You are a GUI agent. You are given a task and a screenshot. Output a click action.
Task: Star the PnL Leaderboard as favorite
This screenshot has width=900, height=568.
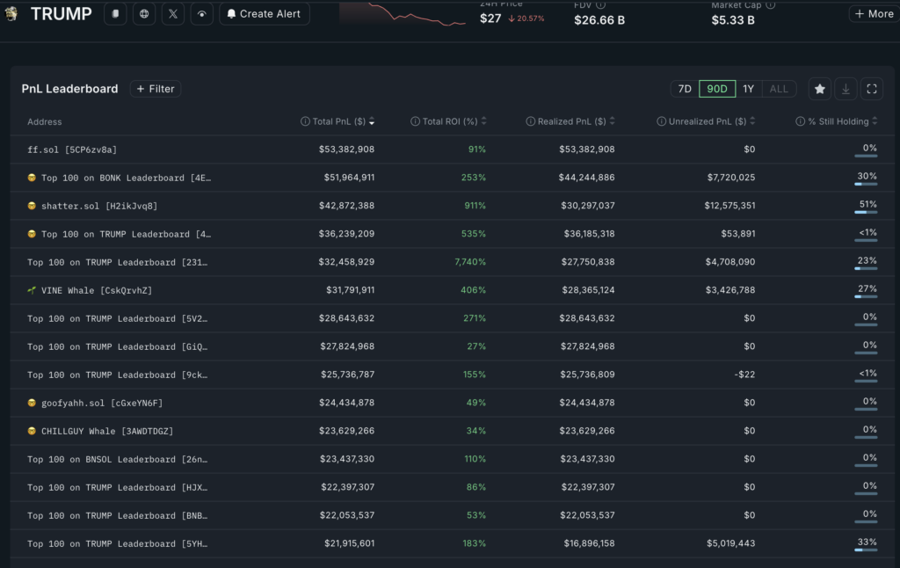coord(819,88)
